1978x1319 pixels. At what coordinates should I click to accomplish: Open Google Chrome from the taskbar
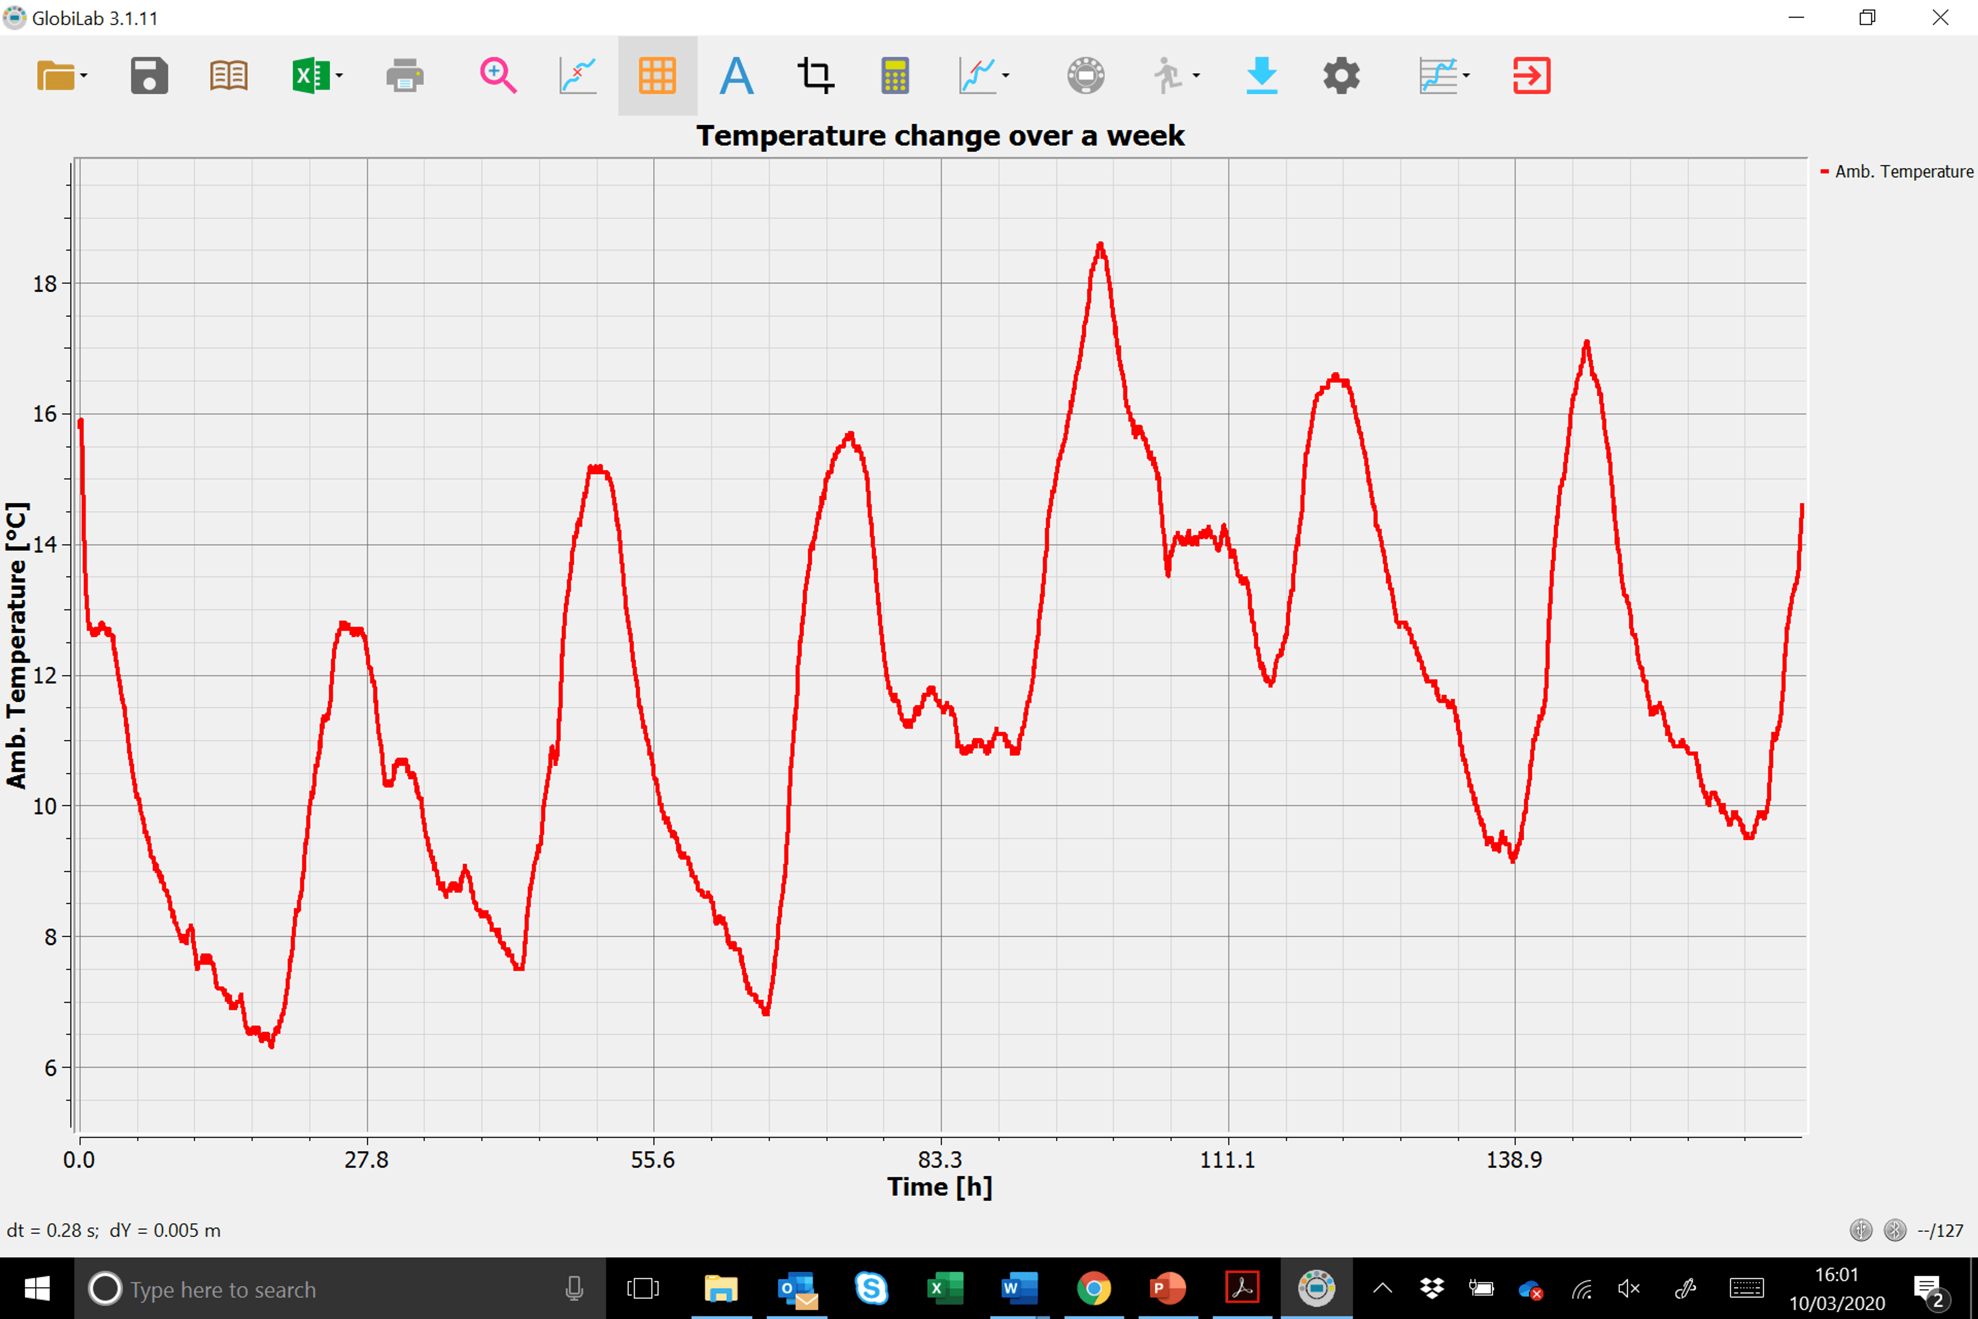click(x=1093, y=1289)
